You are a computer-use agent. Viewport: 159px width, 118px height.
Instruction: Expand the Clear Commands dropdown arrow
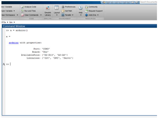point(41,15)
